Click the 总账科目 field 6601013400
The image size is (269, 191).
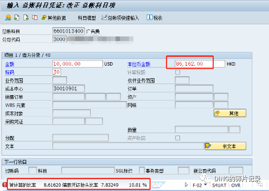click(x=68, y=31)
